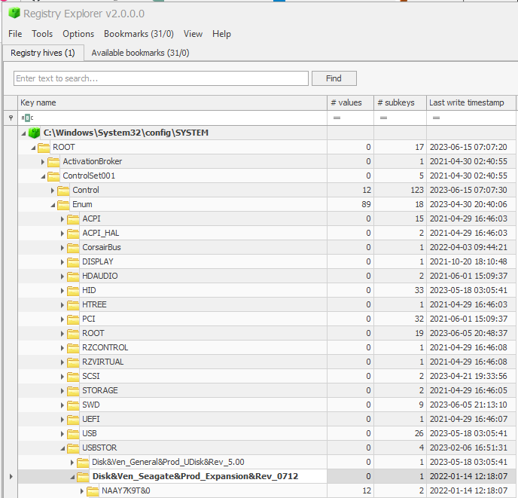Viewport: 518px width, 498px height.
Task: Click the SWD folder icon
Action: tap(73, 405)
